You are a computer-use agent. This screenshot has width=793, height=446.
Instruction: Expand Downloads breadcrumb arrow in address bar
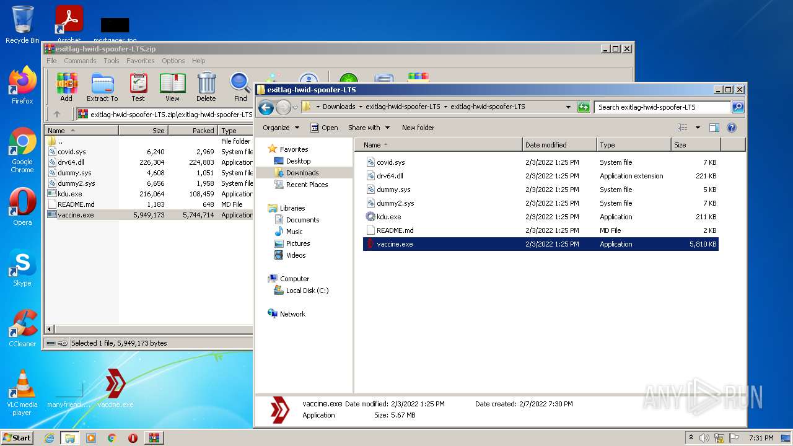click(359, 107)
